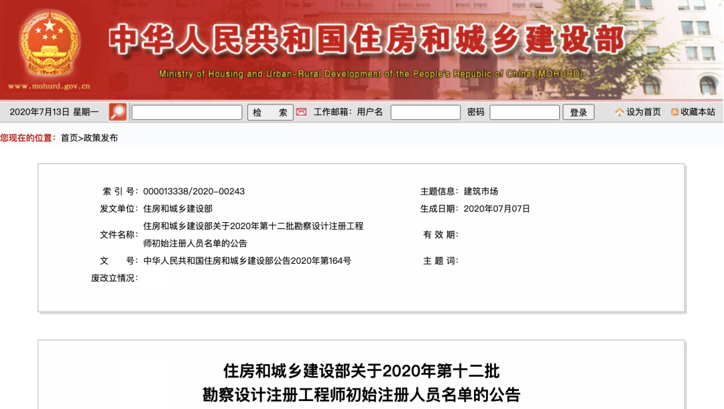Click the magnifier search icon
Screen dimensions: 724x409
[x=117, y=111]
